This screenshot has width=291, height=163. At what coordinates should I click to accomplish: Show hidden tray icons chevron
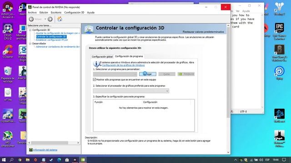tap(236, 160)
